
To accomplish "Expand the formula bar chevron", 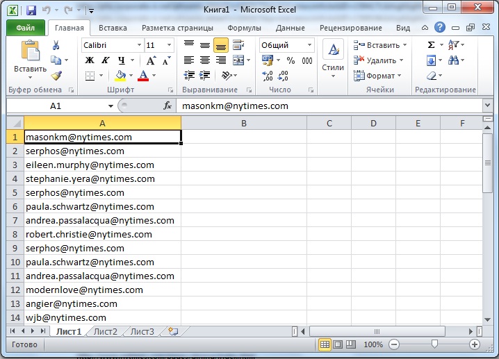I will tap(488, 106).
